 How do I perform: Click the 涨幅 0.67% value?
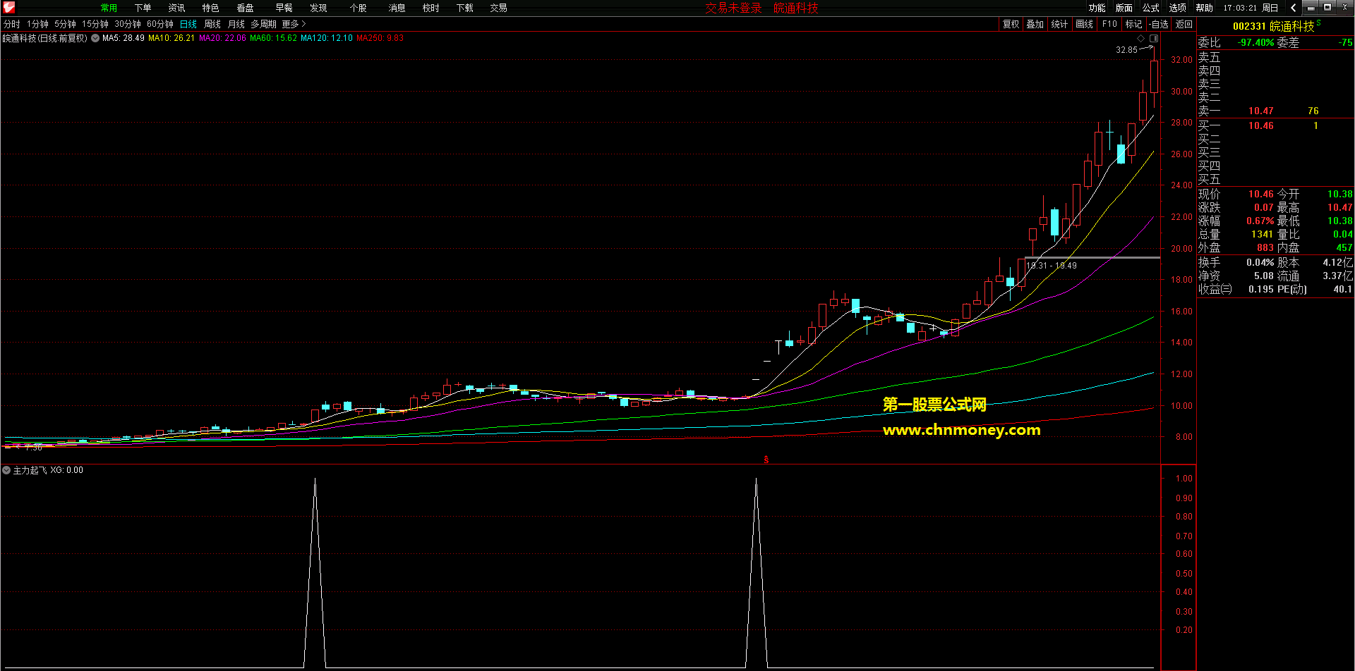[1260, 221]
